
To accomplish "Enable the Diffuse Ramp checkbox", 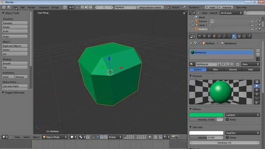I will pos(227,120).
